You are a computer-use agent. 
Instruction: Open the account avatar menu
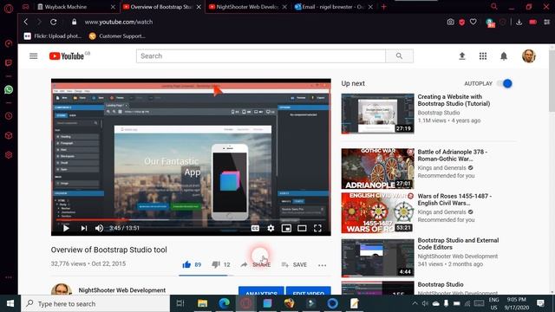529,55
